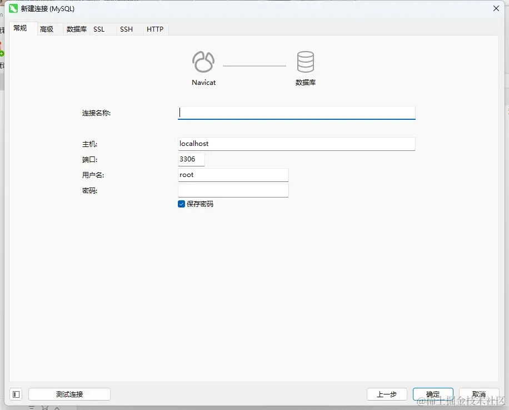509x410 pixels.
Task: Click the 测试连接 button
Action: [x=69, y=394]
